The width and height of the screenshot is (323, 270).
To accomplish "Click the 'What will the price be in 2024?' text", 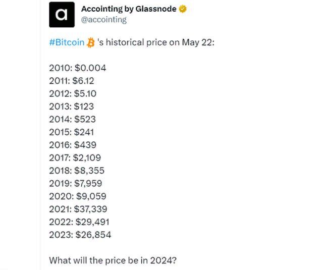I will pyautogui.click(x=113, y=260).
